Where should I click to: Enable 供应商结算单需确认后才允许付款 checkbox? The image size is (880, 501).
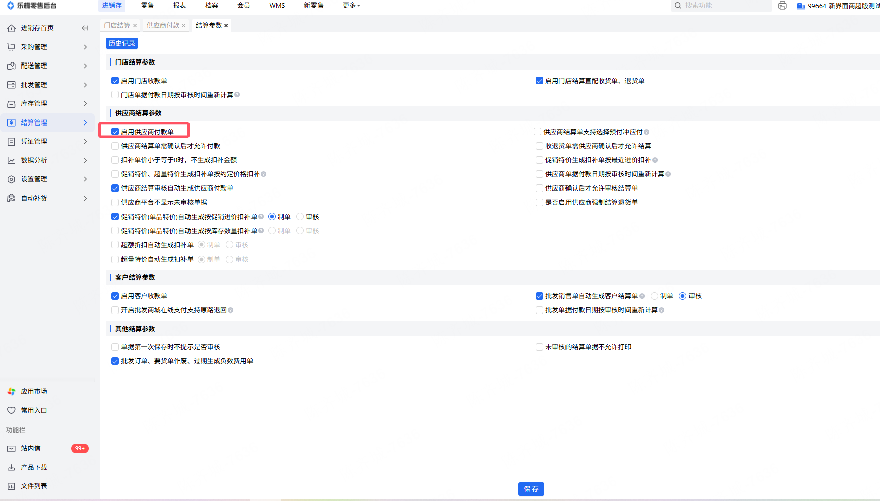click(115, 146)
